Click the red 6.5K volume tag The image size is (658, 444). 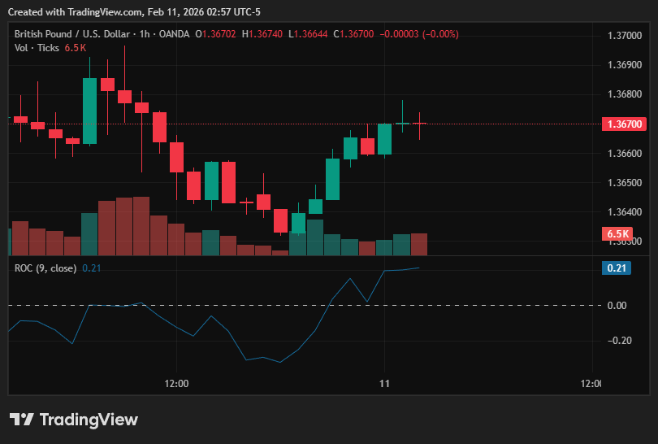pyautogui.click(x=617, y=233)
